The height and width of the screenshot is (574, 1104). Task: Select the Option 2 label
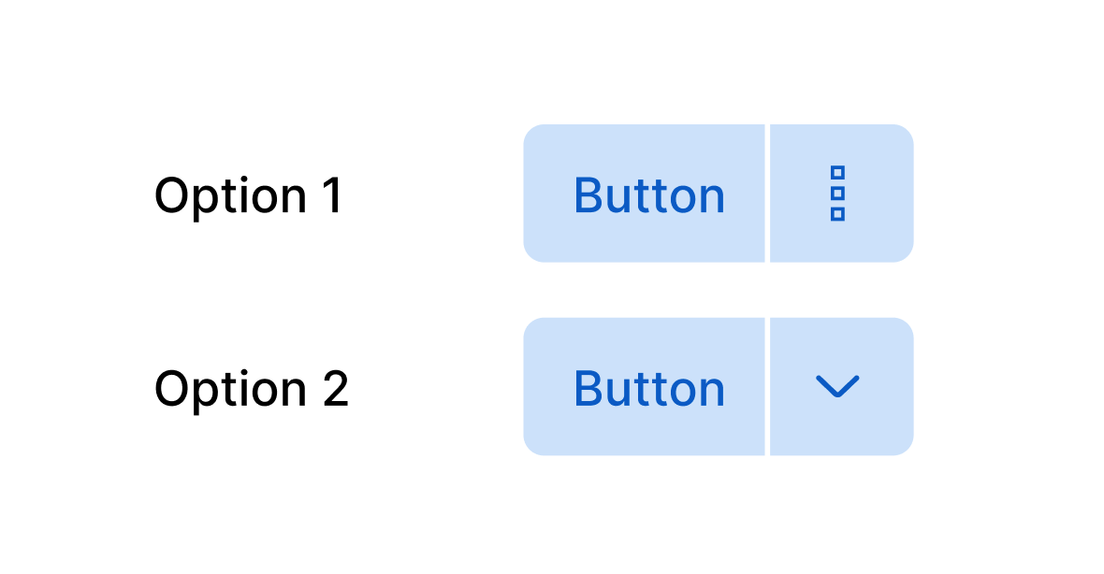click(x=253, y=387)
